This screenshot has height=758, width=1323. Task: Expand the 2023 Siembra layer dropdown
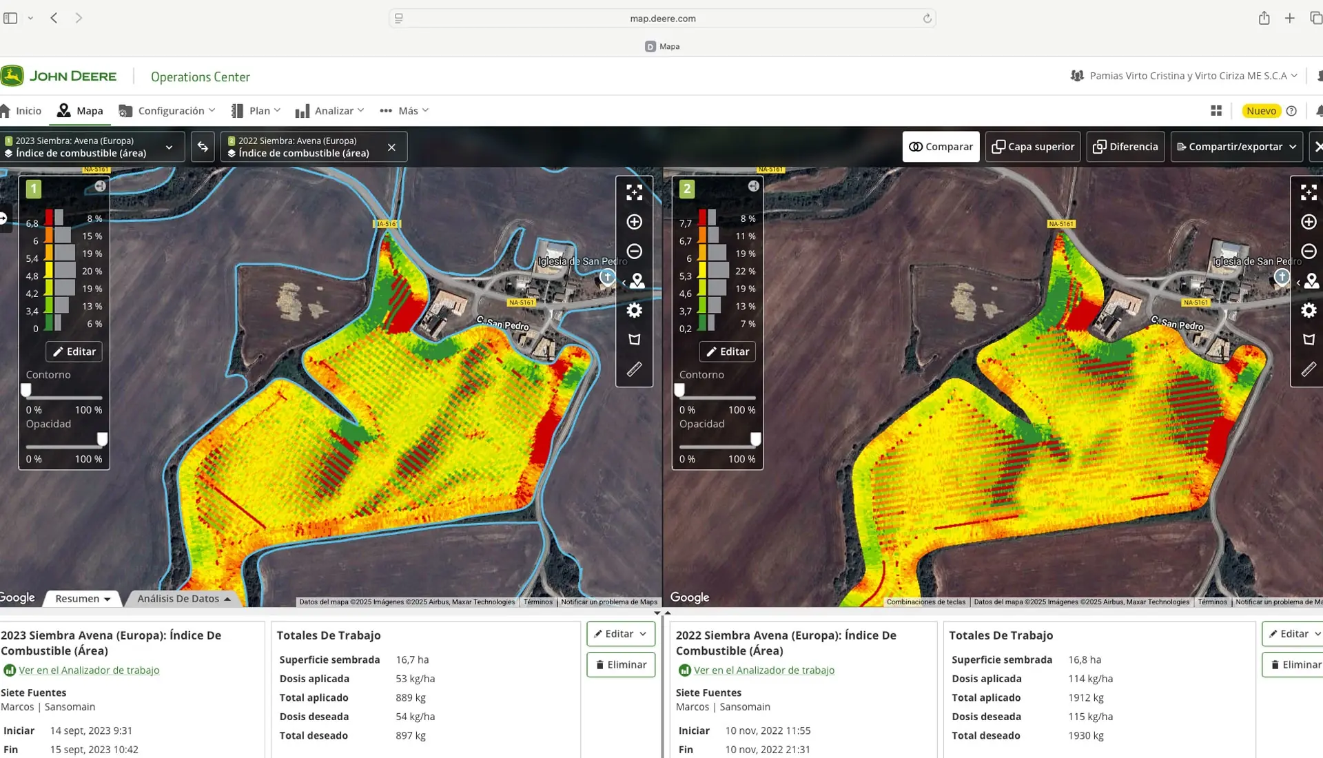[168, 147]
